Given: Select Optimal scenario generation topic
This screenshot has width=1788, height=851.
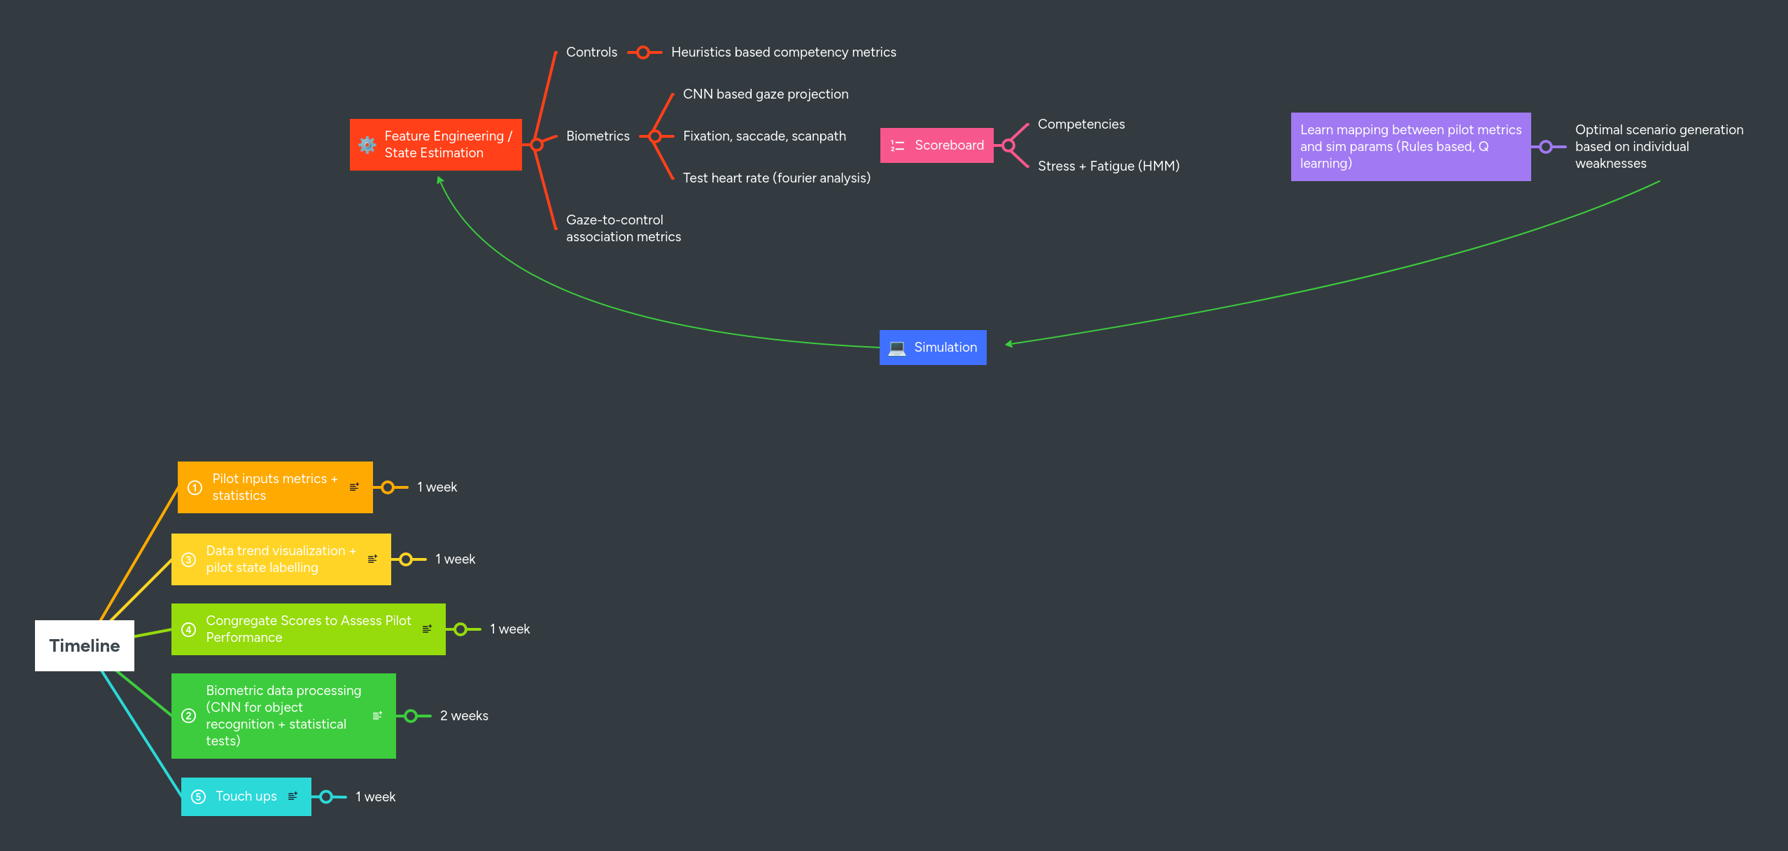Looking at the screenshot, I should [1659, 147].
